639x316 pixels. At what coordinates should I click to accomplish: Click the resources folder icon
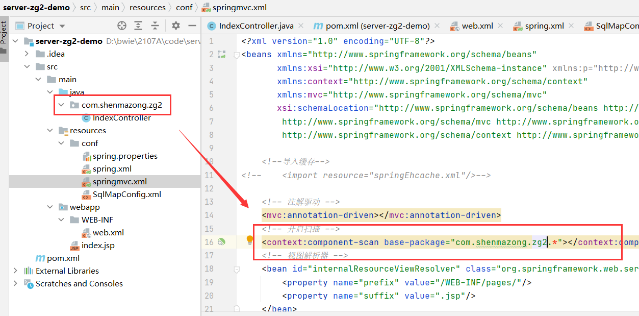(x=63, y=131)
